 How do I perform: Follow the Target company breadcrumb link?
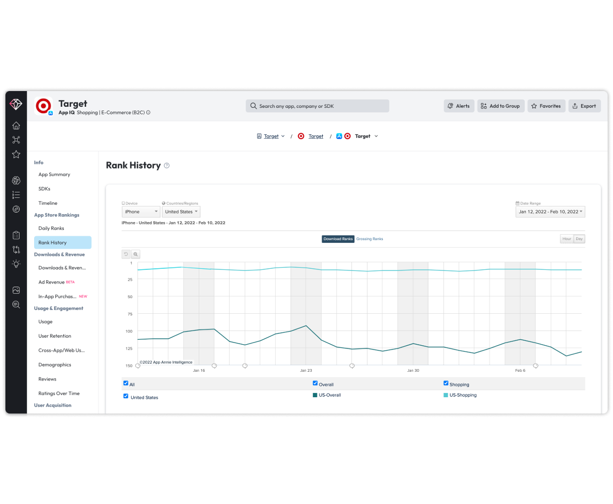tap(271, 136)
